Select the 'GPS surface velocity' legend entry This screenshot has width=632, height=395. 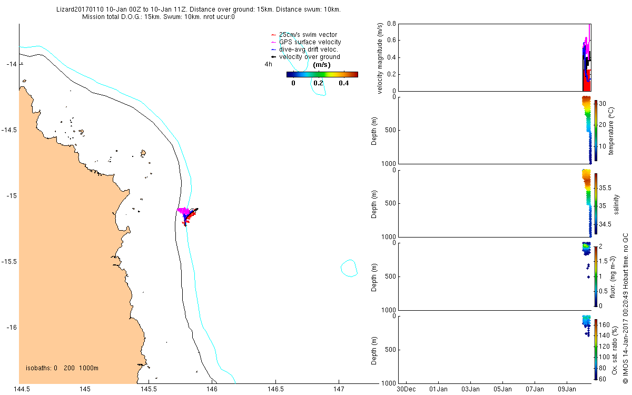coord(305,42)
